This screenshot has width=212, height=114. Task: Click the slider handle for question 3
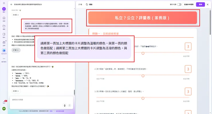click(143, 98)
